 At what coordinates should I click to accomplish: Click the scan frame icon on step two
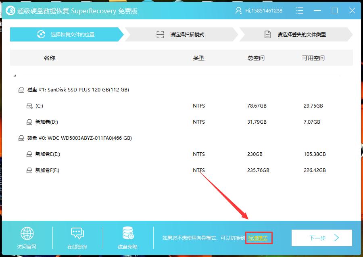tap(161, 34)
